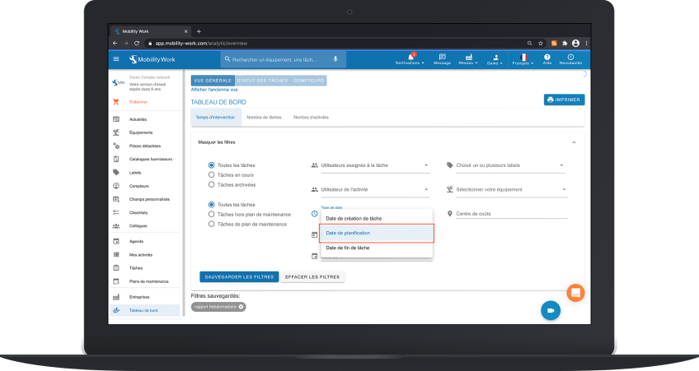Viewport: 699px width, 371px height.
Task: Click S'abonner in the sidebar
Action: point(138,102)
